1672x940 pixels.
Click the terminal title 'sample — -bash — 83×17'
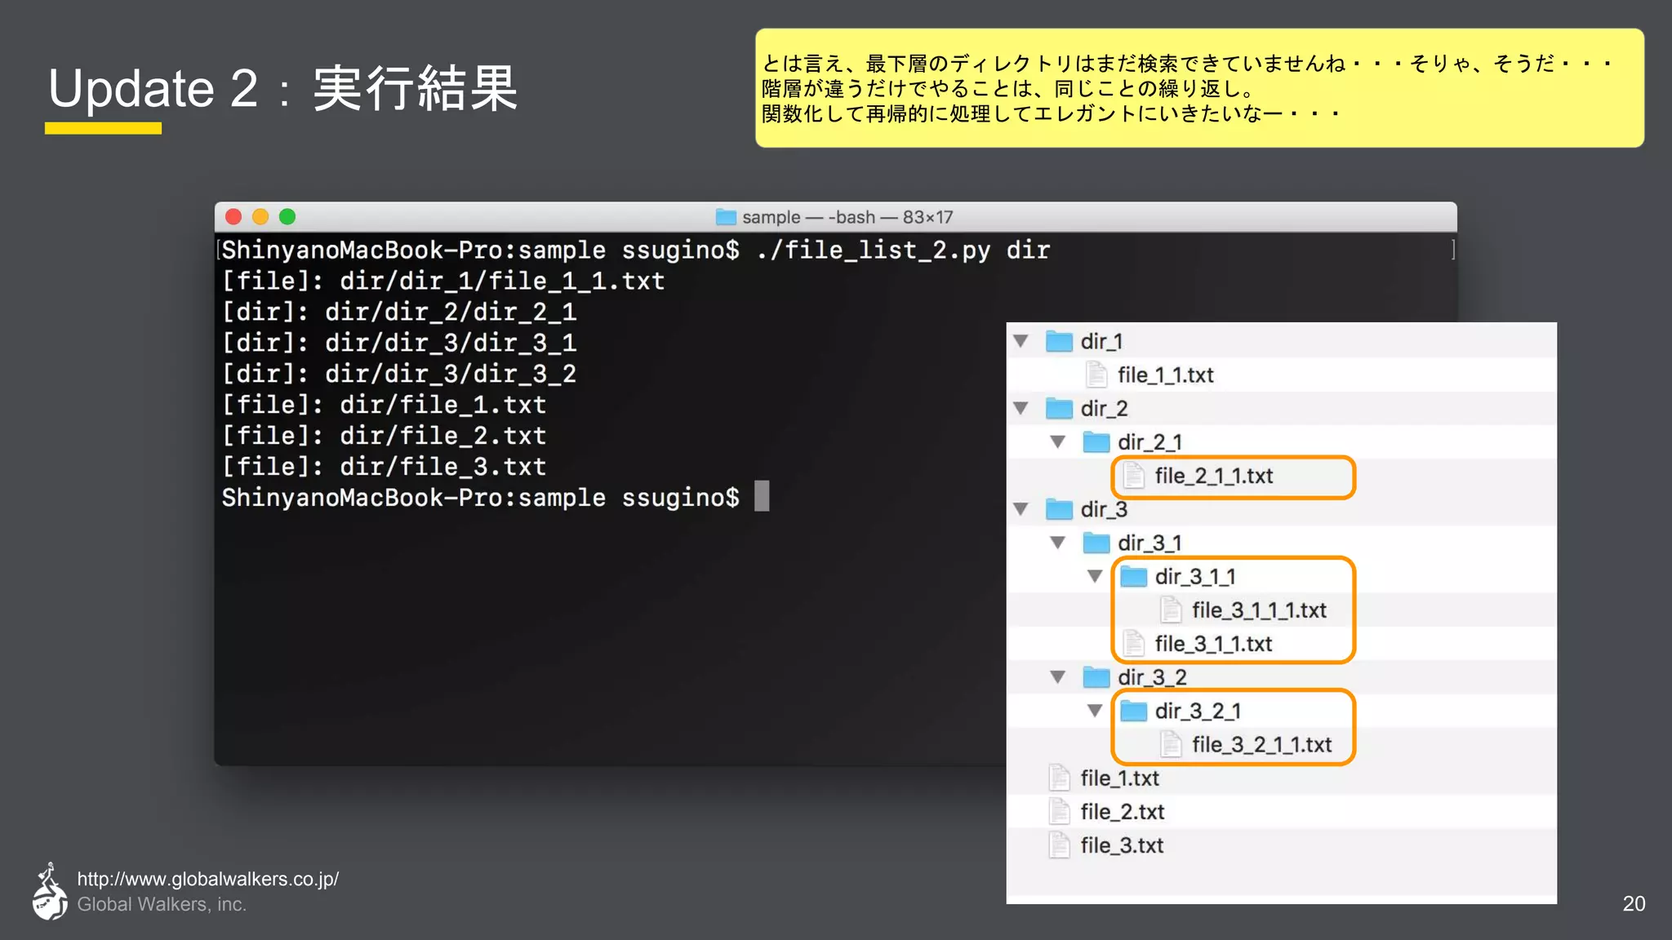847,217
